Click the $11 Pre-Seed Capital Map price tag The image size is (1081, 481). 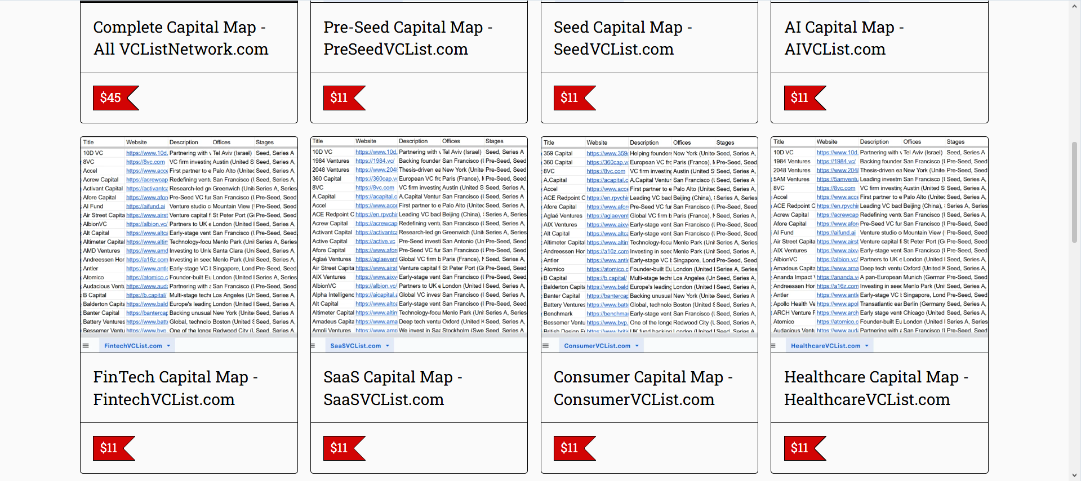click(344, 98)
